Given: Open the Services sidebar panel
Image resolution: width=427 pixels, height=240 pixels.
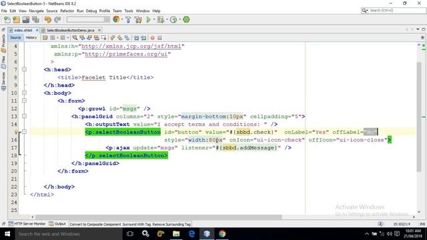Looking at the screenshot, I should coord(3,81).
